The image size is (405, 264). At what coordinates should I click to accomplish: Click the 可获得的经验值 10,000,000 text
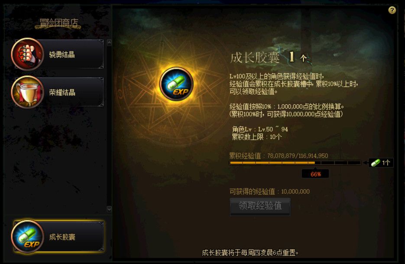(x=269, y=191)
